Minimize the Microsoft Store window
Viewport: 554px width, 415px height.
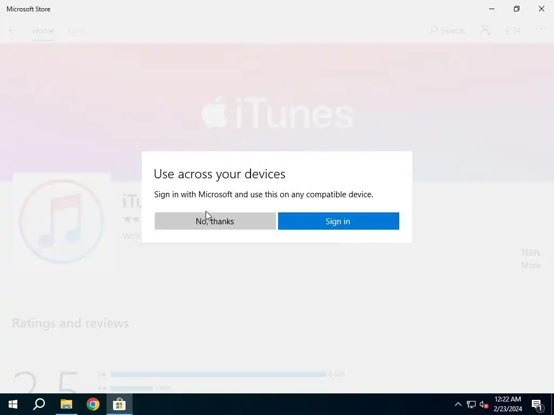pyautogui.click(x=492, y=9)
